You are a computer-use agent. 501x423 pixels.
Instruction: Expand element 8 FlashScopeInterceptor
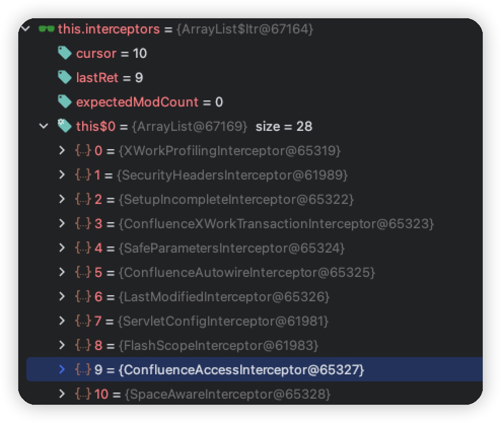(x=62, y=345)
